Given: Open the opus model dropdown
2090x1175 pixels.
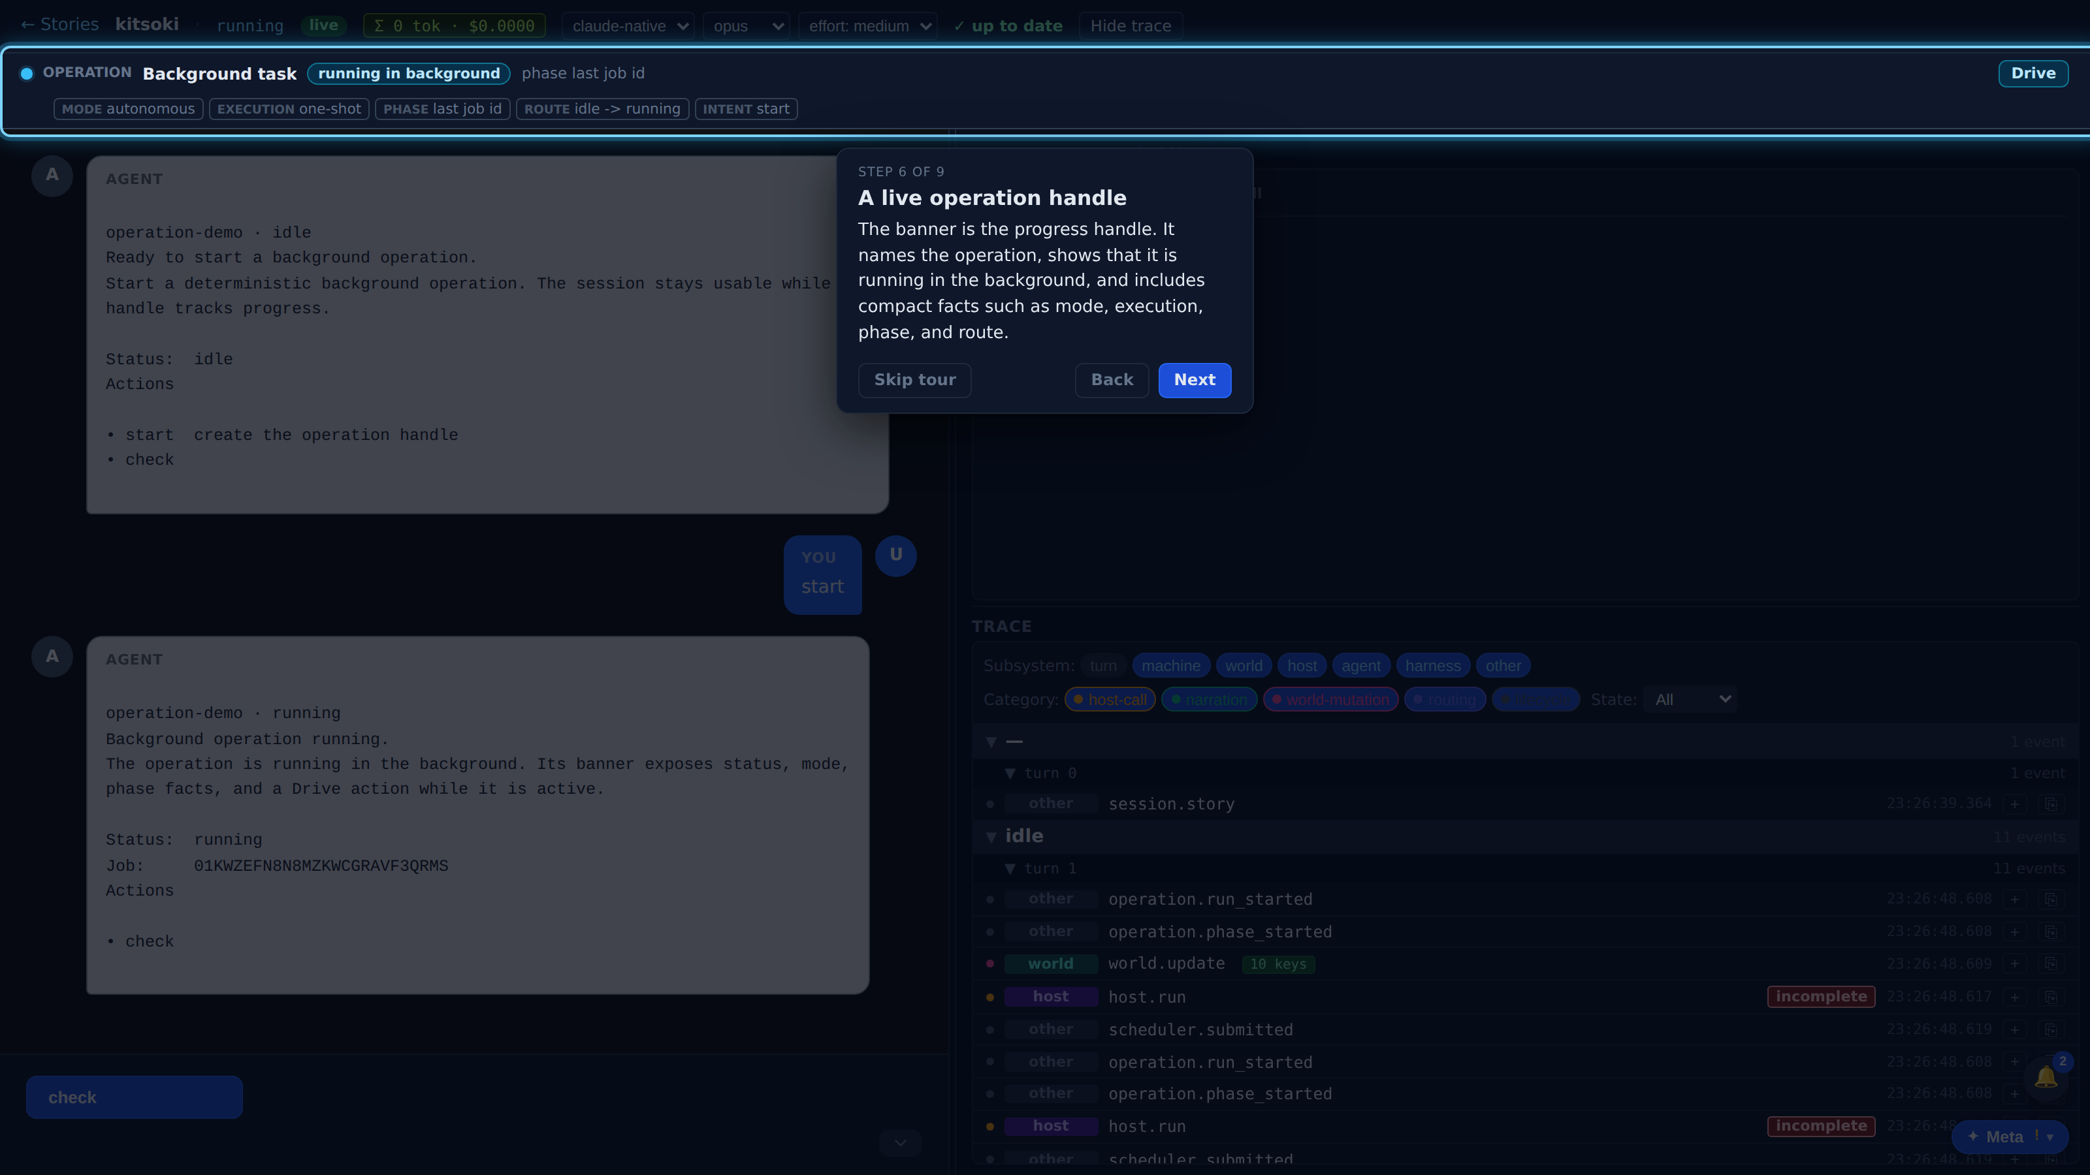Looking at the screenshot, I should click(747, 26).
